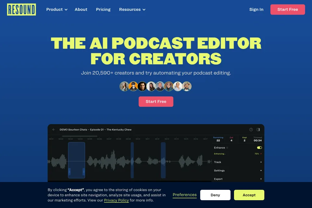Click the Resound logo
Viewport: 312px width, 208px height.
[x=21, y=9]
